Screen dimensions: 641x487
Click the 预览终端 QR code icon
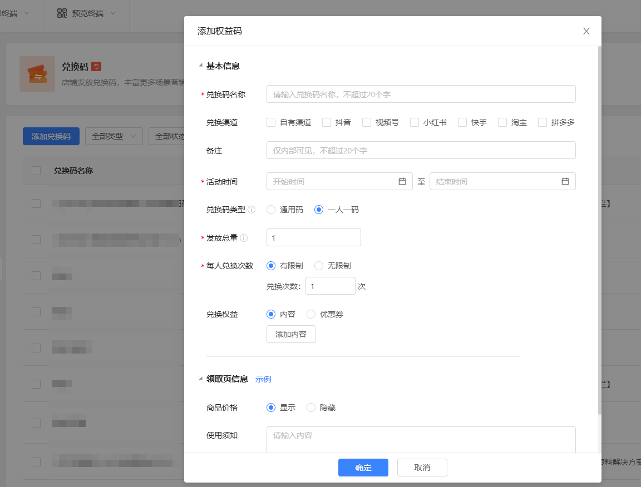tap(62, 13)
